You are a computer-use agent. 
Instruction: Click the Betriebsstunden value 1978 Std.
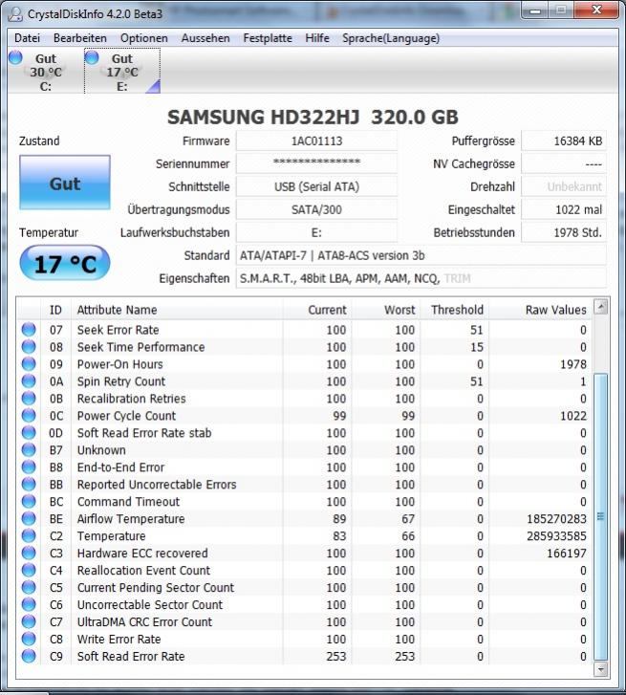point(564,232)
